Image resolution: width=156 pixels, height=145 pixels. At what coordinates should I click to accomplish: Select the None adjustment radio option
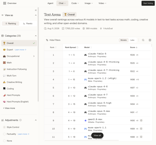(x=4, y=141)
